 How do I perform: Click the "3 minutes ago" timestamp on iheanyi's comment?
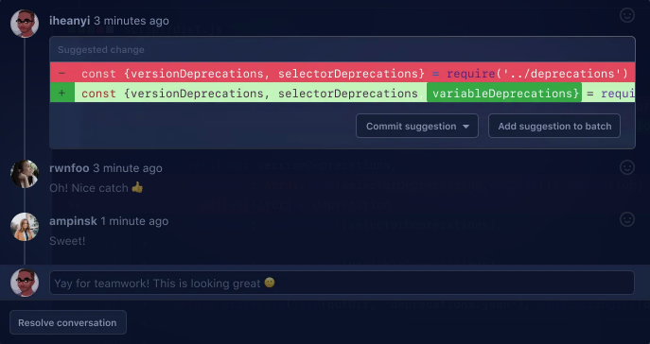coord(131,21)
